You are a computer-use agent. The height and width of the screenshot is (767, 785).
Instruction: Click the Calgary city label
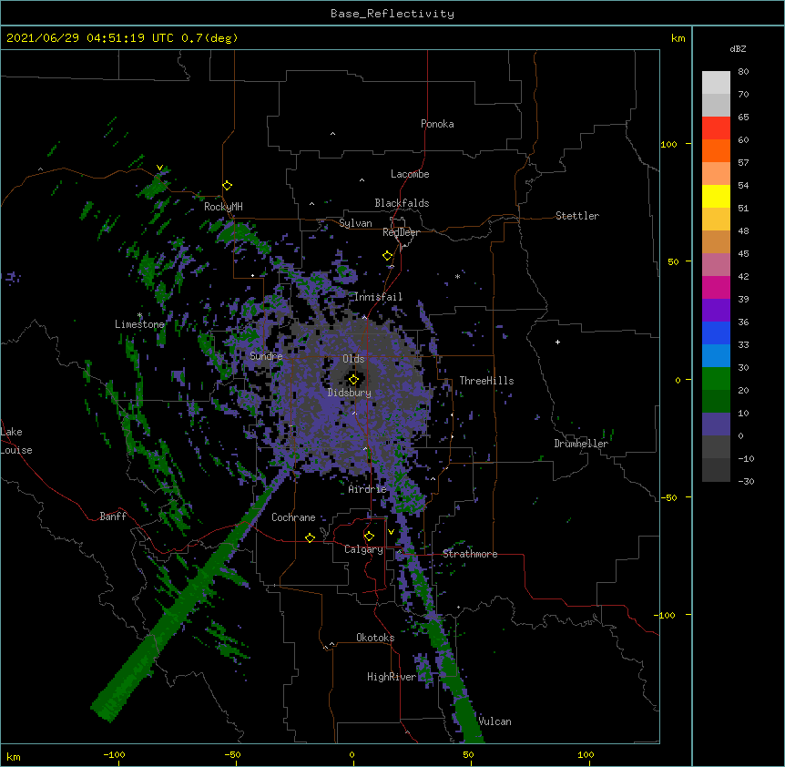click(x=363, y=549)
